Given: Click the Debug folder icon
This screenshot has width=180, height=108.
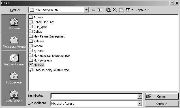Looking at the screenshot, I should pos(31,31).
